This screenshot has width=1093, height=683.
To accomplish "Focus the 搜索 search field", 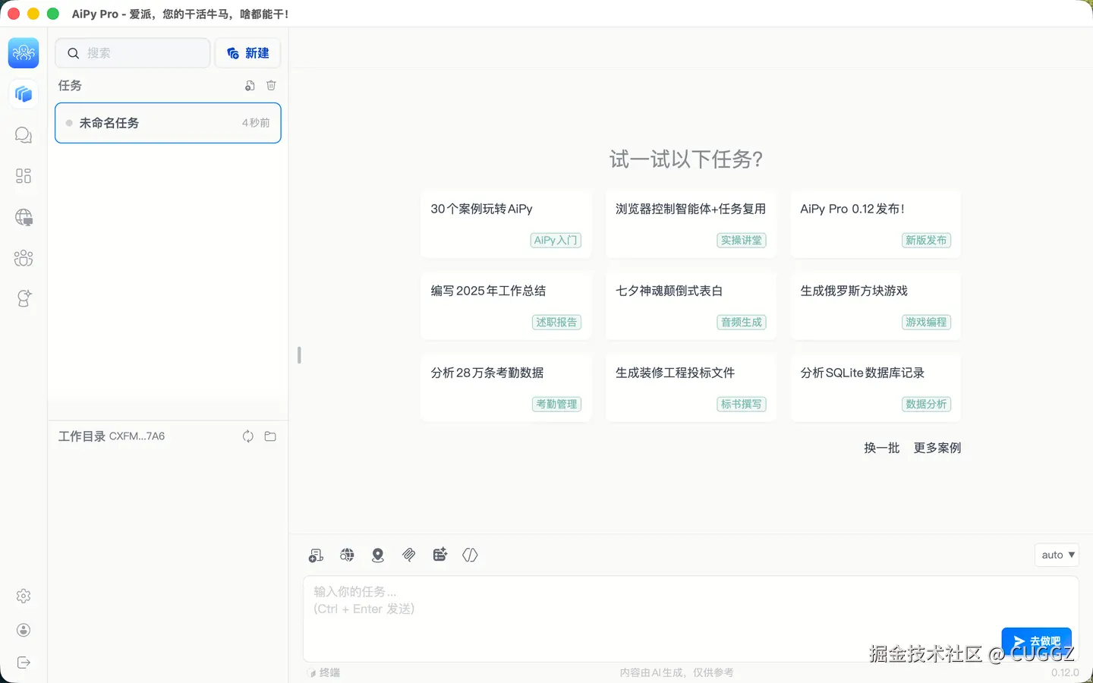I will point(133,53).
